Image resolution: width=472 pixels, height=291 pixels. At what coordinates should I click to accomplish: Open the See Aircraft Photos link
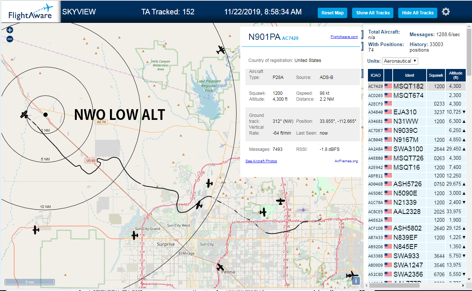261,161
